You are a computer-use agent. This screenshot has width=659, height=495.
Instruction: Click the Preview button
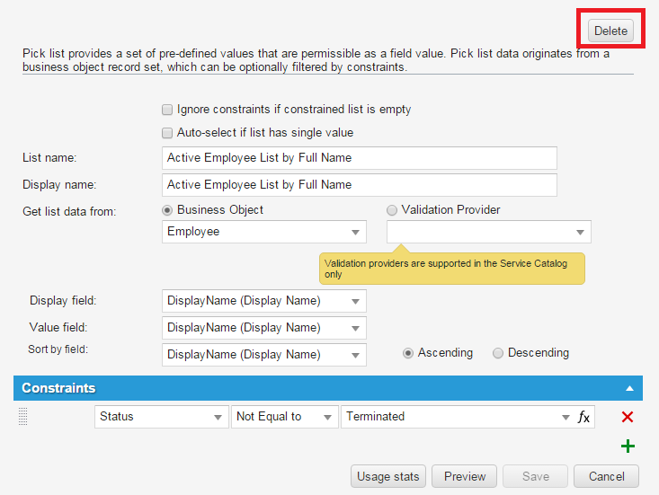tap(465, 476)
